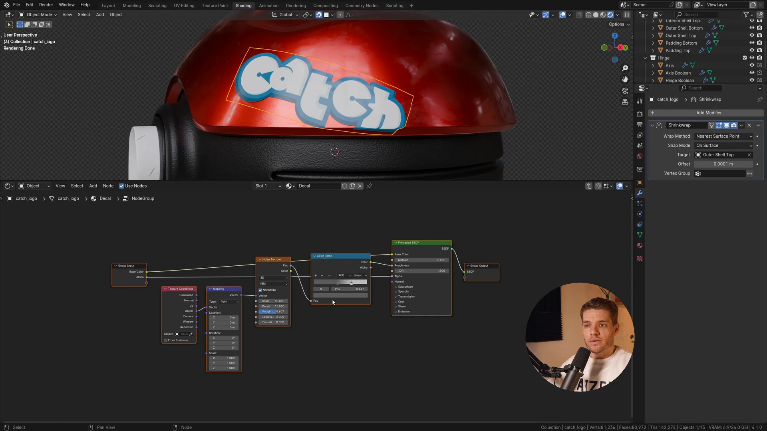Viewport: 767px width, 431px height.
Task: Click the zoom magnifier icon in viewport
Action: click(625, 68)
